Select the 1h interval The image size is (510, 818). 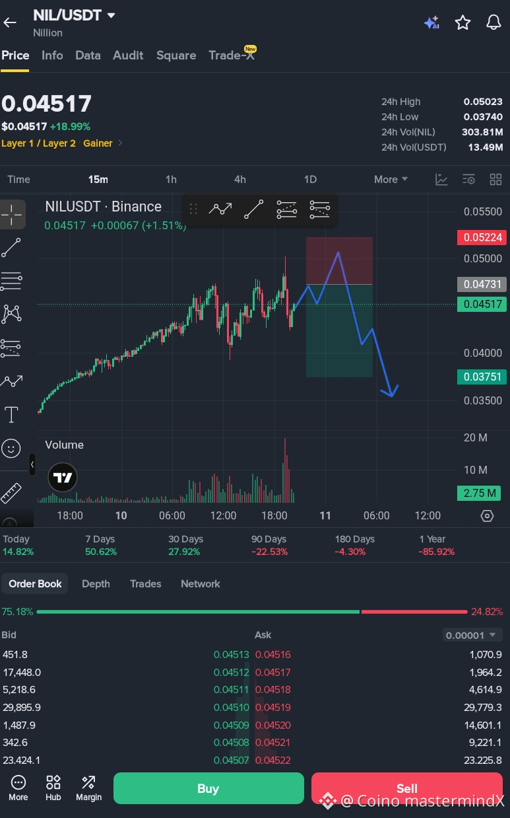click(x=171, y=179)
